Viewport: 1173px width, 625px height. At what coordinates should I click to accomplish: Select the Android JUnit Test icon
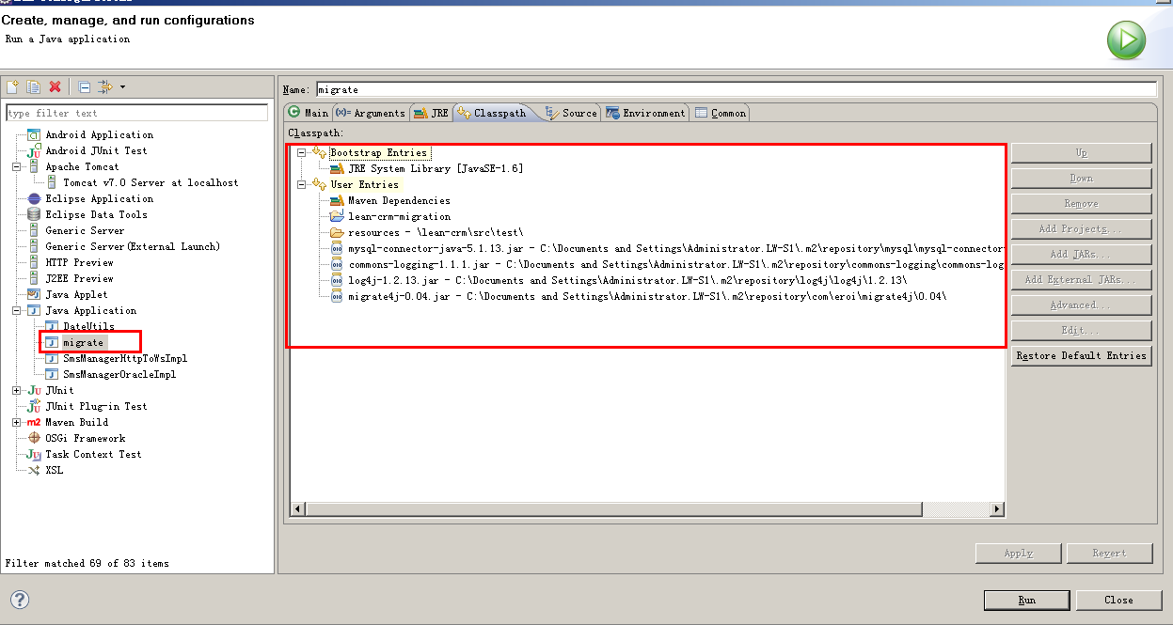pyautogui.click(x=35, y=151)
